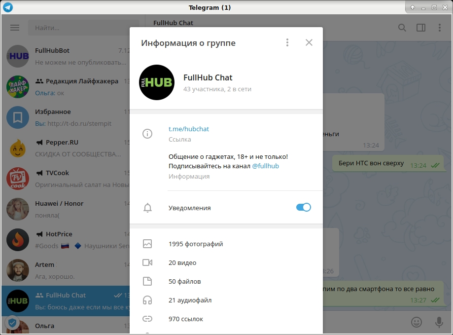Click the search magnifier icon in chat header

pyautogui.click(x=402, y=28)
